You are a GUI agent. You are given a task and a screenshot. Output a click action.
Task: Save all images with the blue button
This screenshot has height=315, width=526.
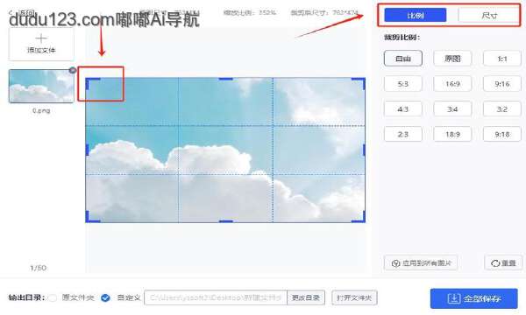[x=474, y=298]
